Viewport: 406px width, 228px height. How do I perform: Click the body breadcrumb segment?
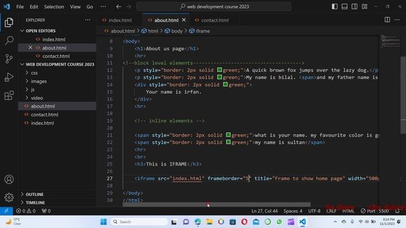(174, 31)
